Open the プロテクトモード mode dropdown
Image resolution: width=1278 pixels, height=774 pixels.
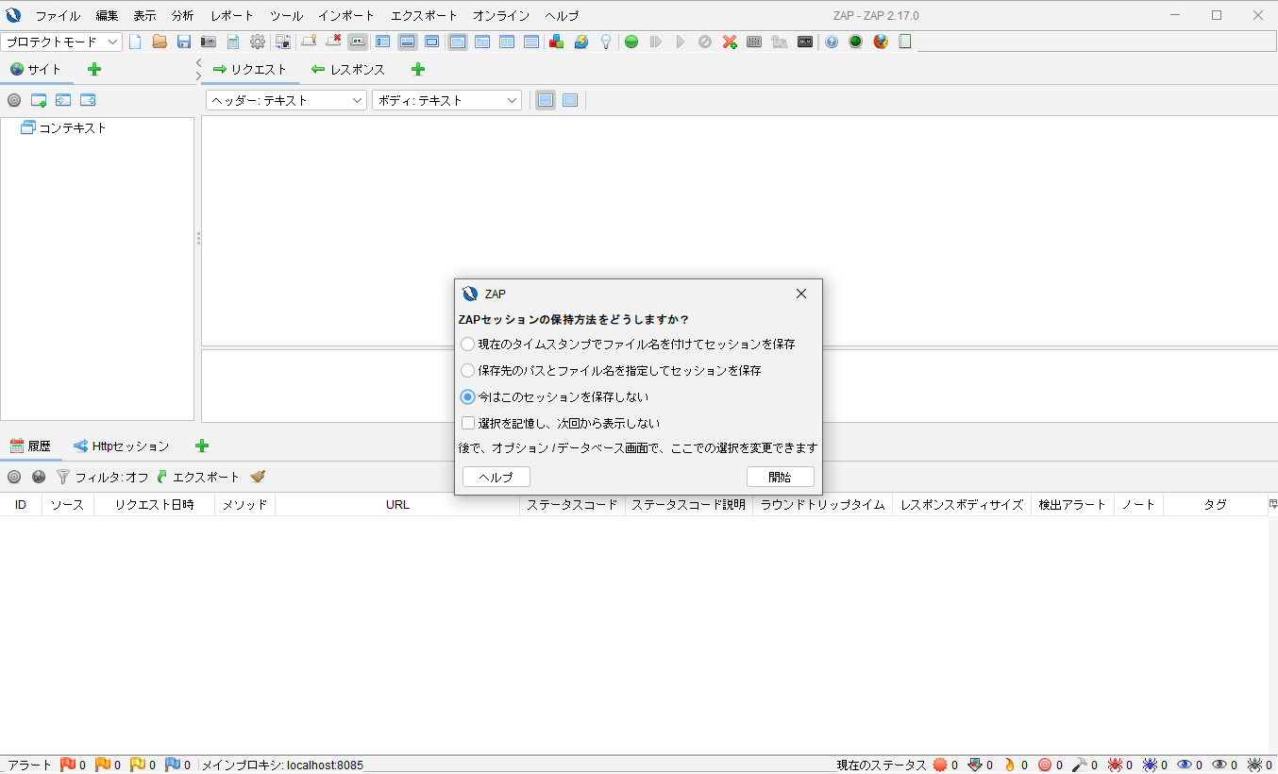point(62,42)
